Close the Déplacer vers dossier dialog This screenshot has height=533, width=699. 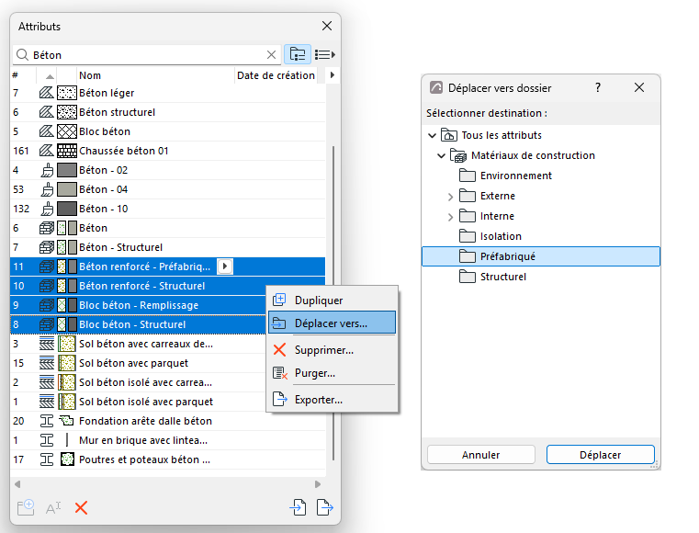pos(639,87)
